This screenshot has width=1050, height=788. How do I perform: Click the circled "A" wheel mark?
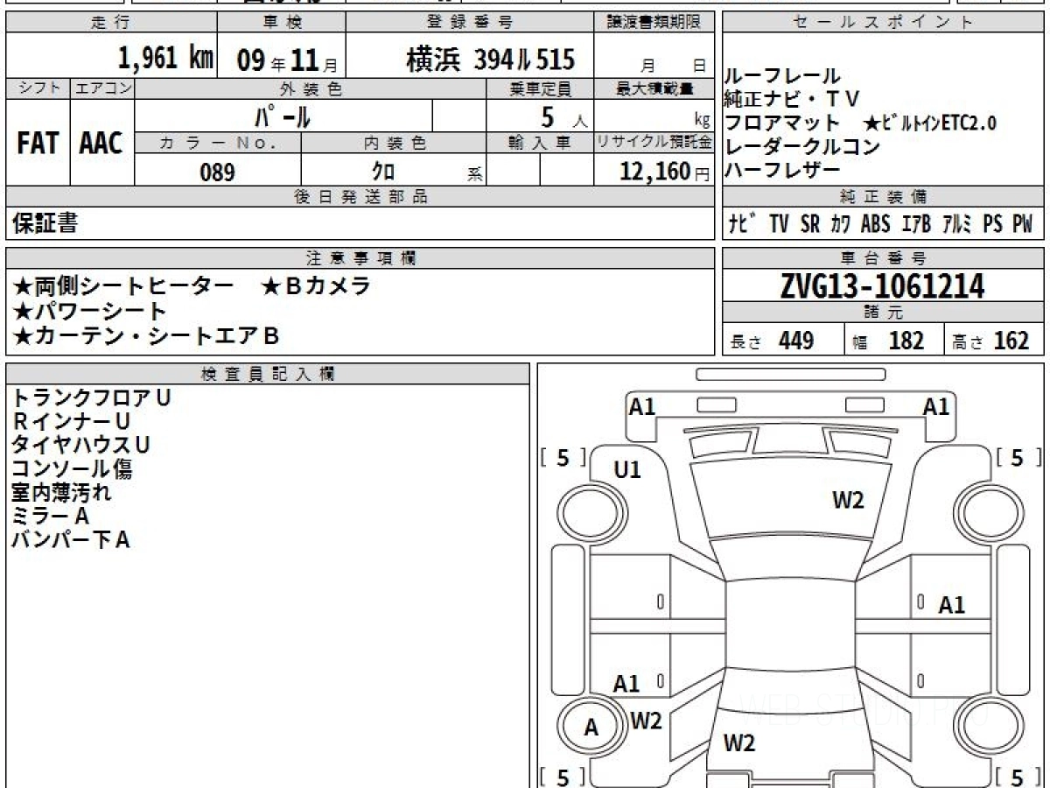pos(591,727)
